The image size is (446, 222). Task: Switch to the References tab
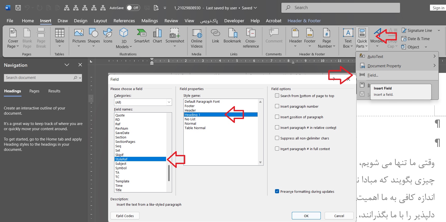(124, 21)
